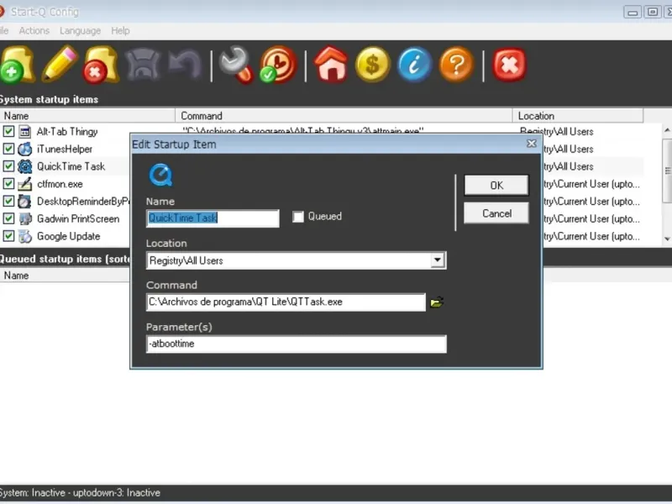Click the greyed-out save icon

pos(143,65)
